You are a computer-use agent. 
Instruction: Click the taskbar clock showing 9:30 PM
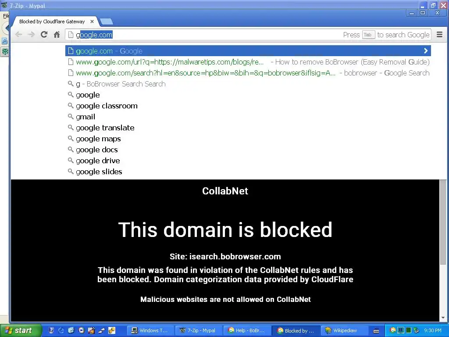coord(433,330)
